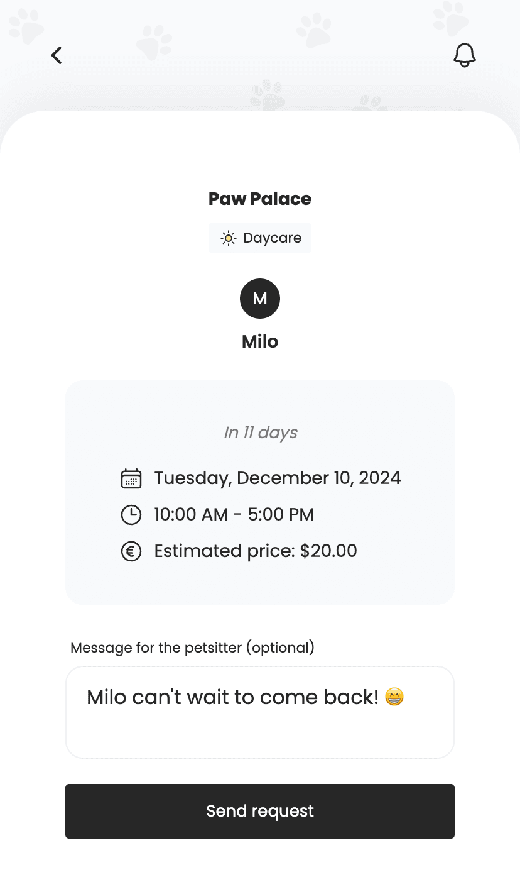Click the date Tuesday, December 10, 2024
The width and height of the screenshot is (520, 882).
point(277,478)
